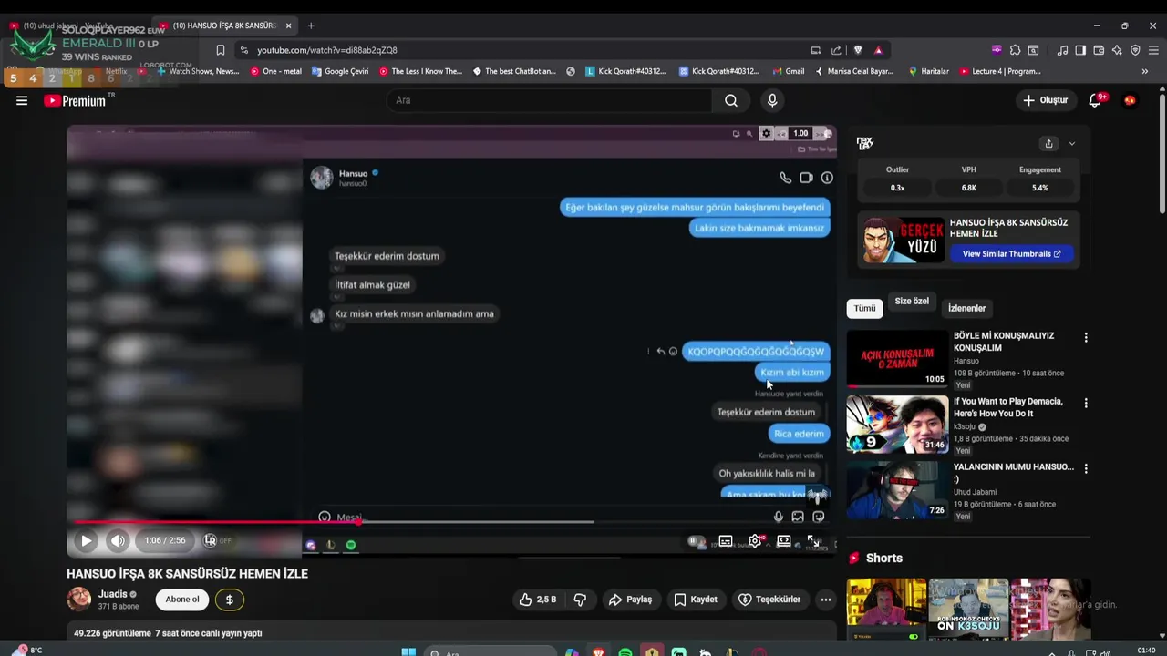The image size is (1167, 656).
Task: Close the HANSUO İFŞA browser tab
Action: 288,26
